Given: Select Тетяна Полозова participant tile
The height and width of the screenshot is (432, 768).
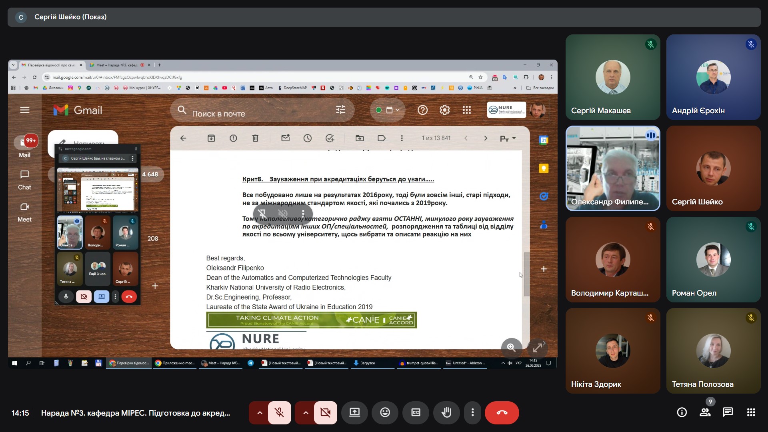Looking at the screenshot, I should (713, 351).
